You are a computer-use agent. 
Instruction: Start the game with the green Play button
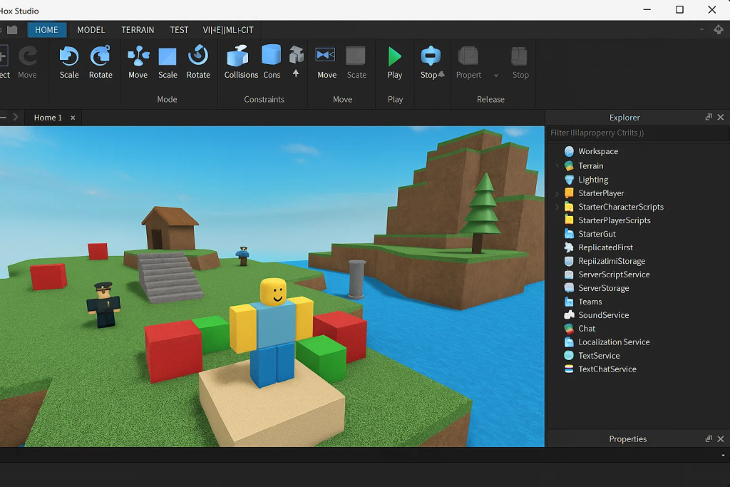(395, 62)
